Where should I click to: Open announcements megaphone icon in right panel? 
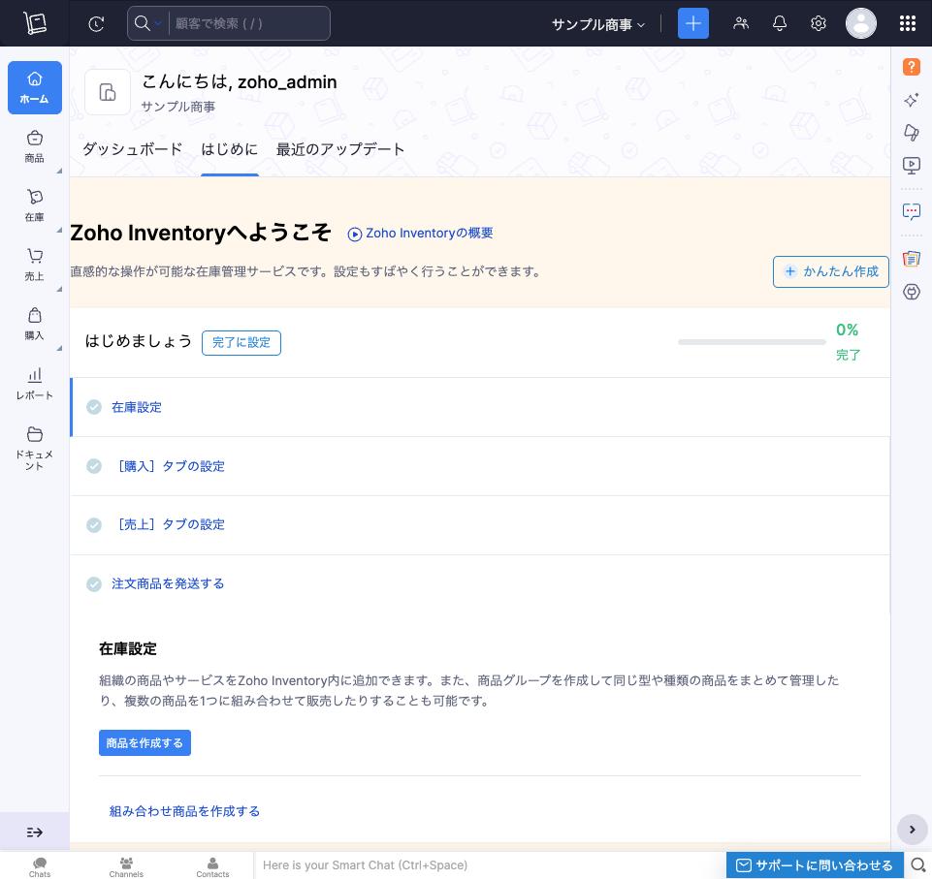(x=912, y=132)
